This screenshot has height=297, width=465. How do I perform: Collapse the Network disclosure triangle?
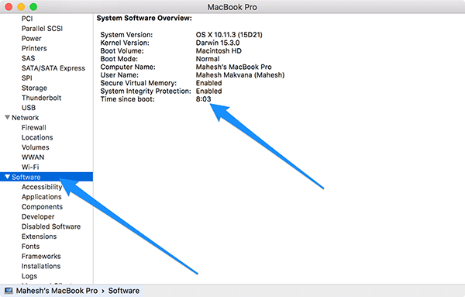8,118
